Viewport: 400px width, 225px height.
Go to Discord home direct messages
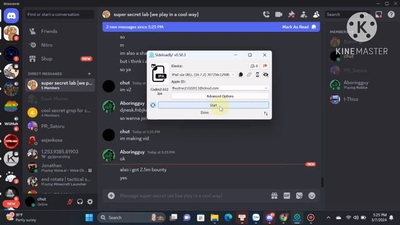pos(11,16)
